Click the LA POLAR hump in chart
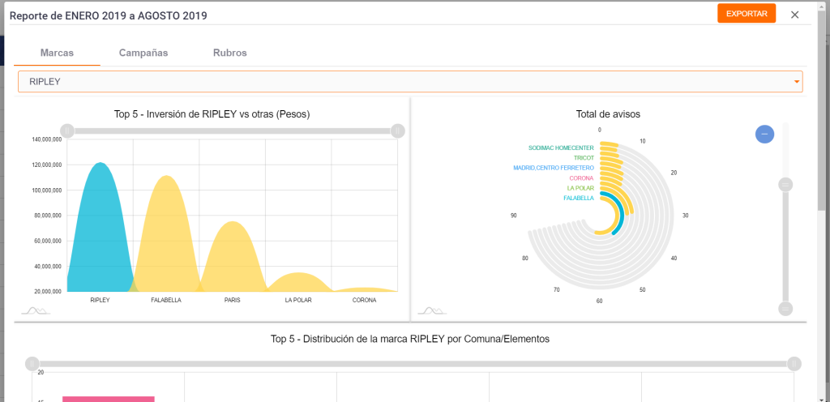Viewport: 830px width, 402px height. pos(298,283)
